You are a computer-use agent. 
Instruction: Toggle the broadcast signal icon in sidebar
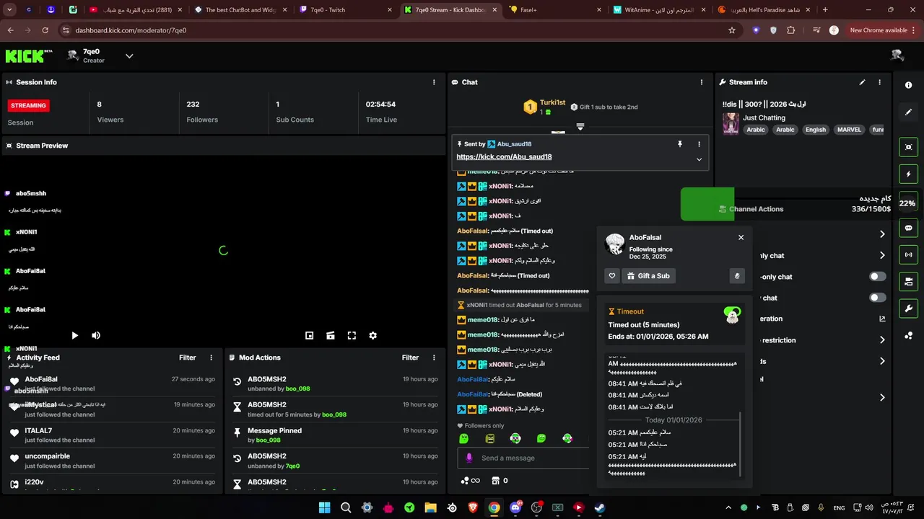coord(908,254)
